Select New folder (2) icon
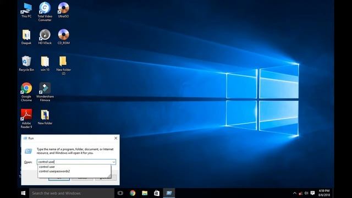Image resolution: width=352 pixels, height=198 pixels. (63, 65)
